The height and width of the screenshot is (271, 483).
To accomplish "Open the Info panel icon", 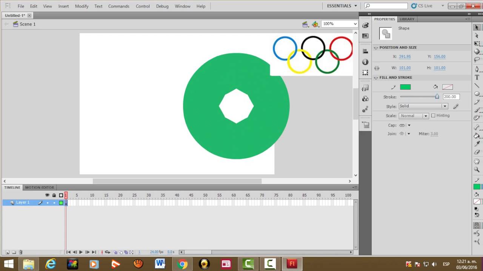I will (365, 62).
